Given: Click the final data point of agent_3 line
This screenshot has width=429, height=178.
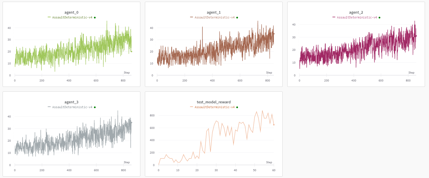Looking at the screenshot, I should 132,122.
